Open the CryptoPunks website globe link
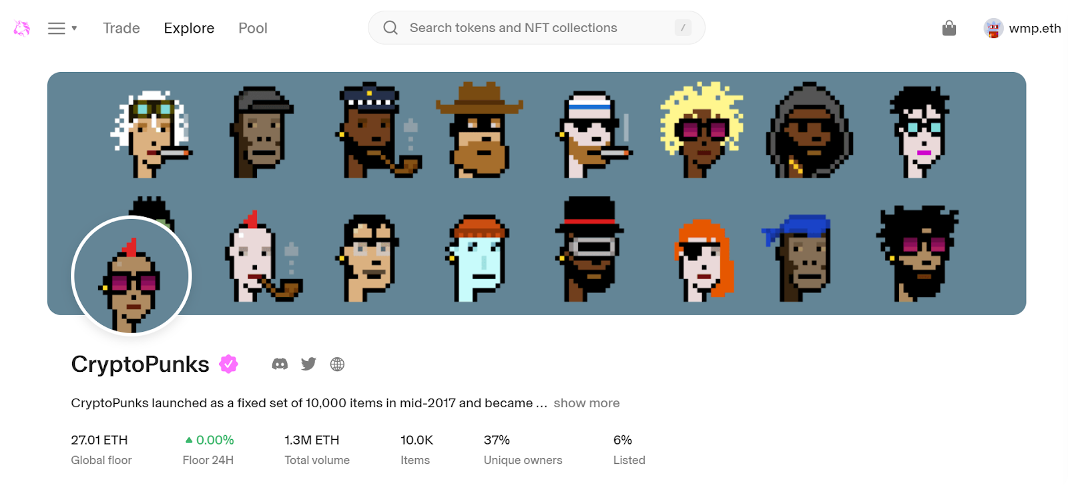Screen dimensions: 1068x490 337,364
